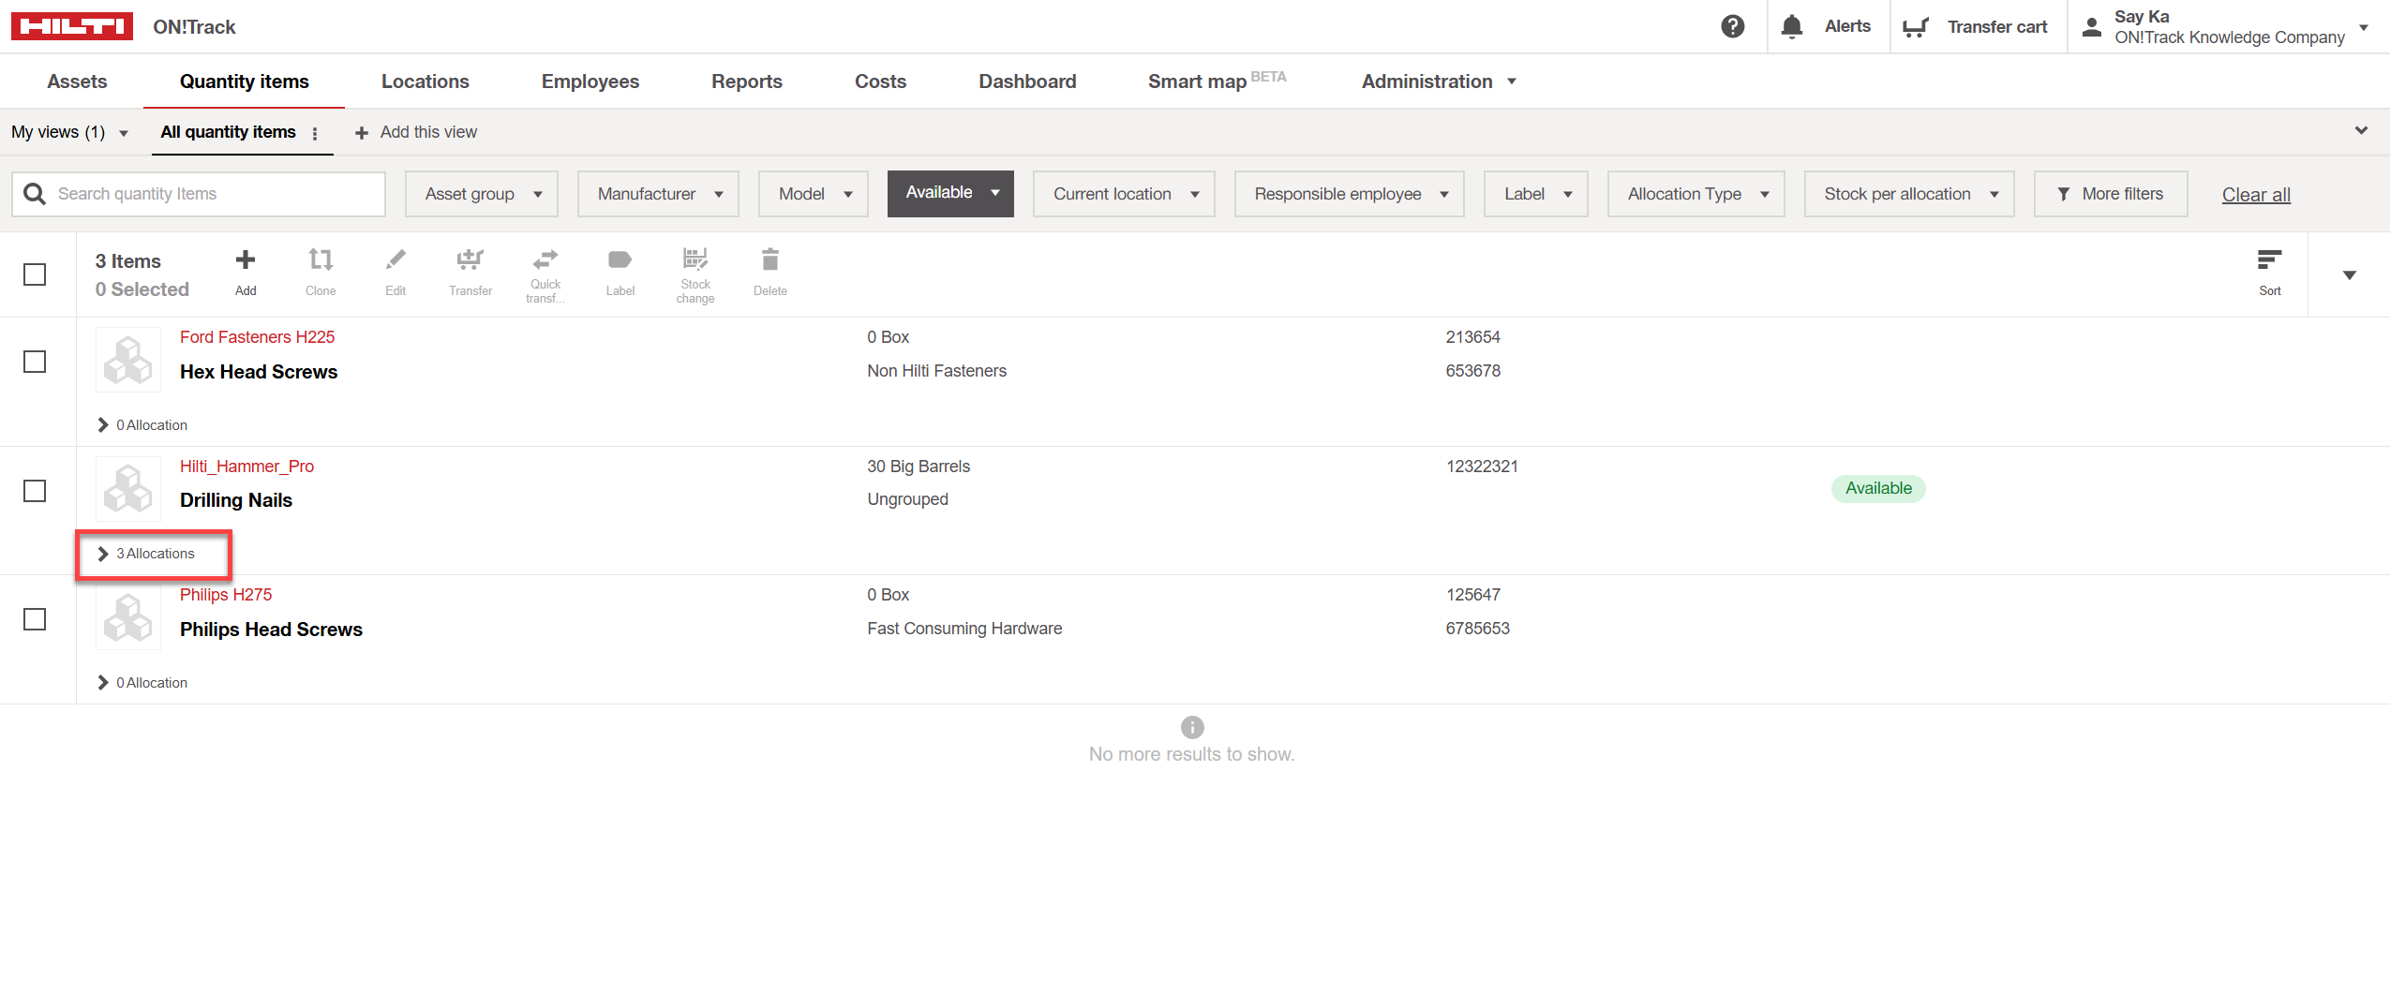This screenshot has height=1008, width=2390.
Task: Click the search magnifier icon
Action: [x=35, y=194]
